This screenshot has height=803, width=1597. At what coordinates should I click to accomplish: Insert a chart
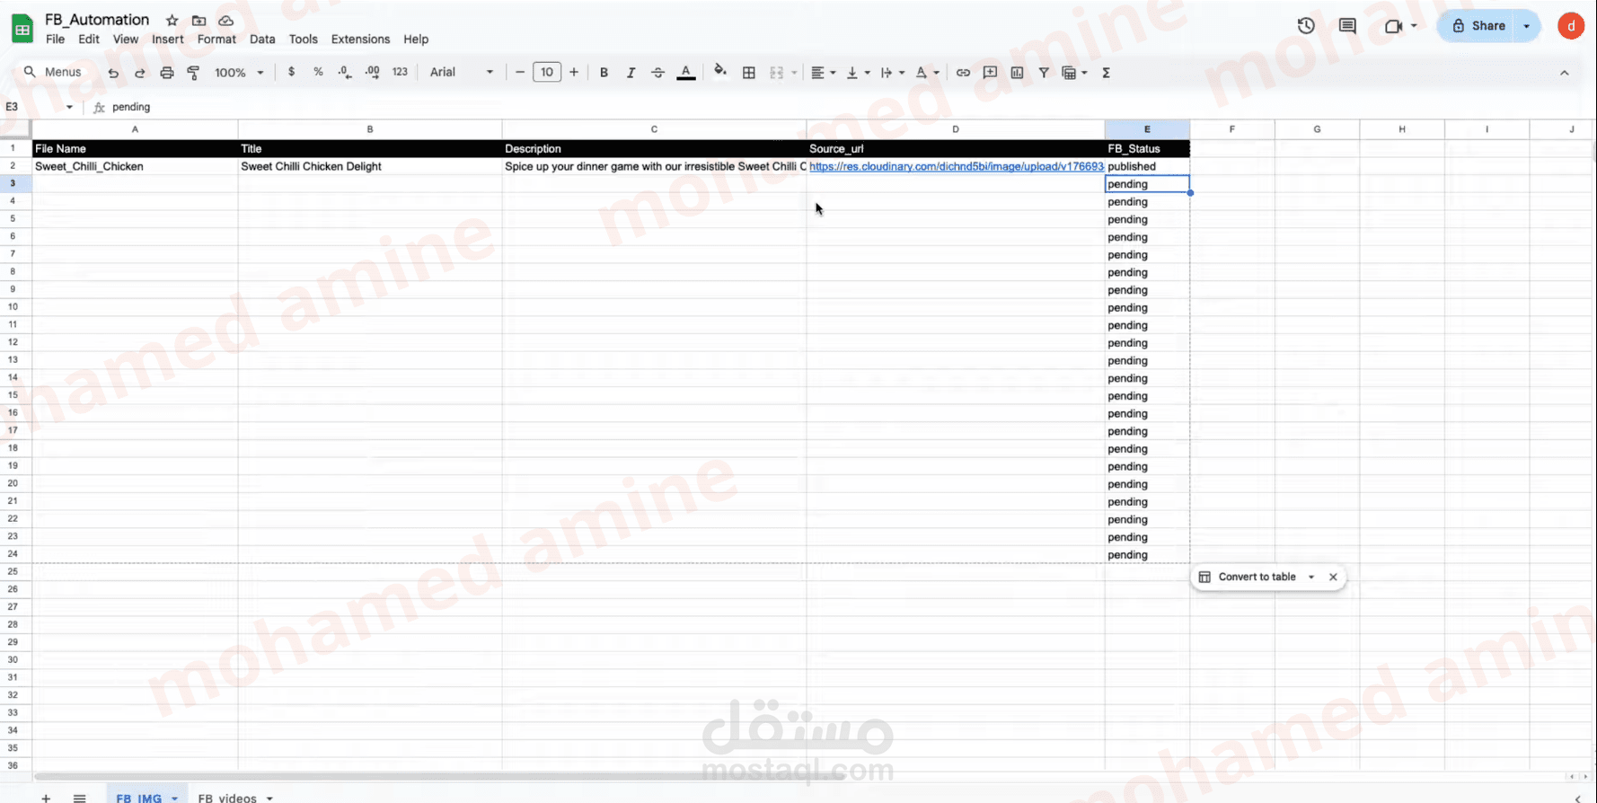1017,73
